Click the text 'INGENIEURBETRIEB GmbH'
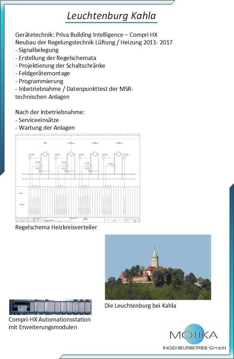The height and width of the screenshot is (359, 234). pyautogui.click(x=194, y=348)
